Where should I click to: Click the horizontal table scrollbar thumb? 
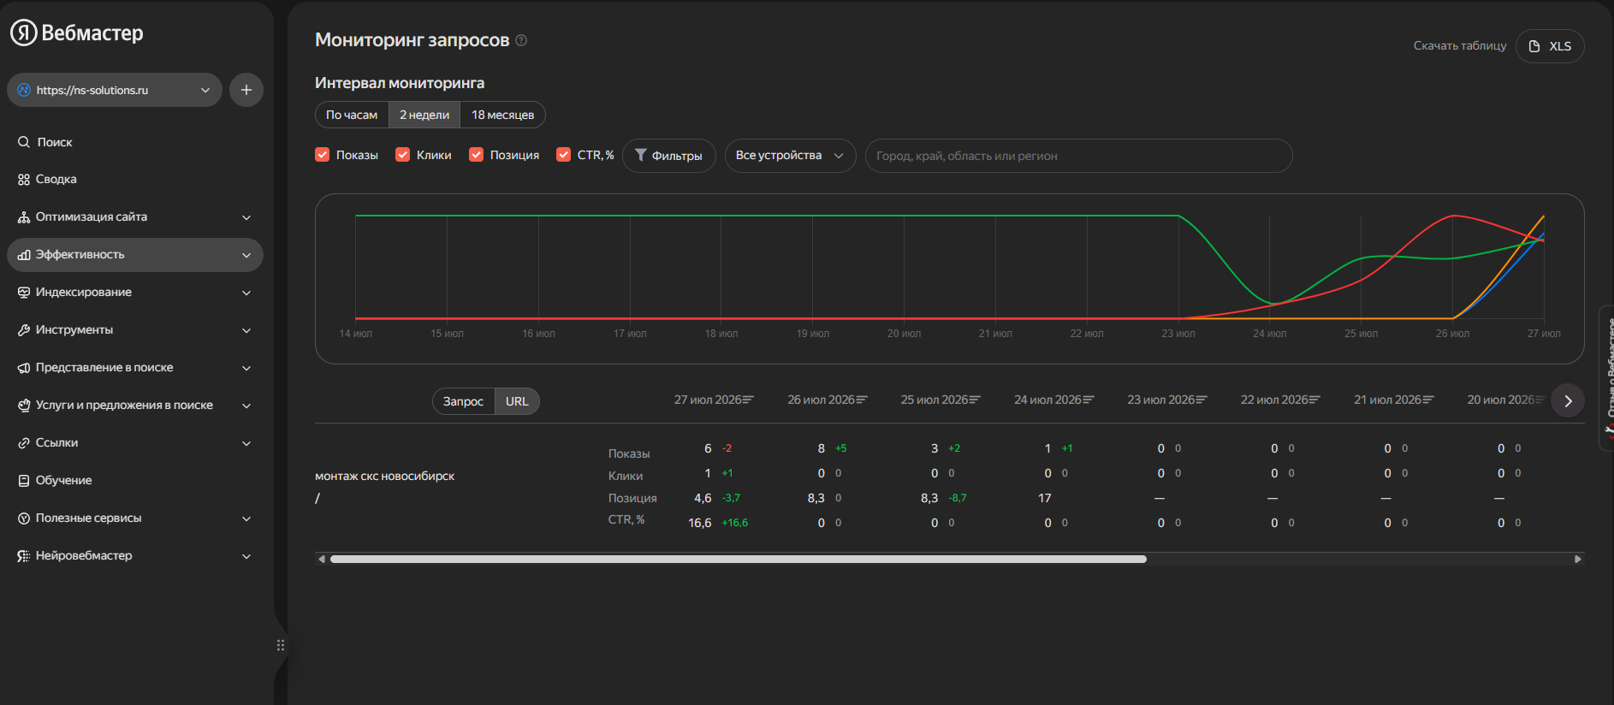tap(739, 560)
